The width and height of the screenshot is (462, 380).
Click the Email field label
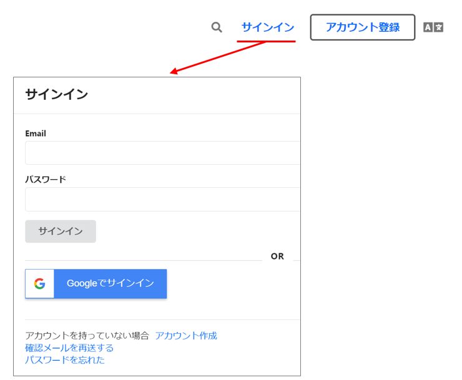[36, 134]
